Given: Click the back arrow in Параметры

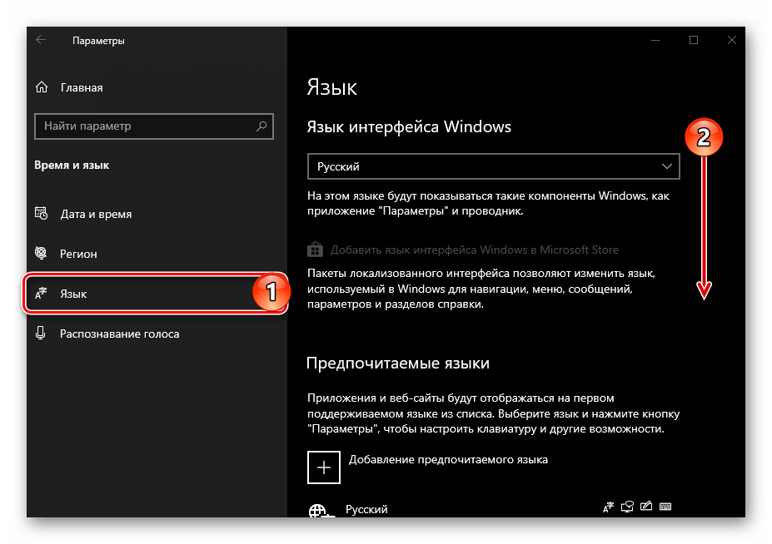Looking at the screenshot, I should pyautogui.click(x=41, y=40).
